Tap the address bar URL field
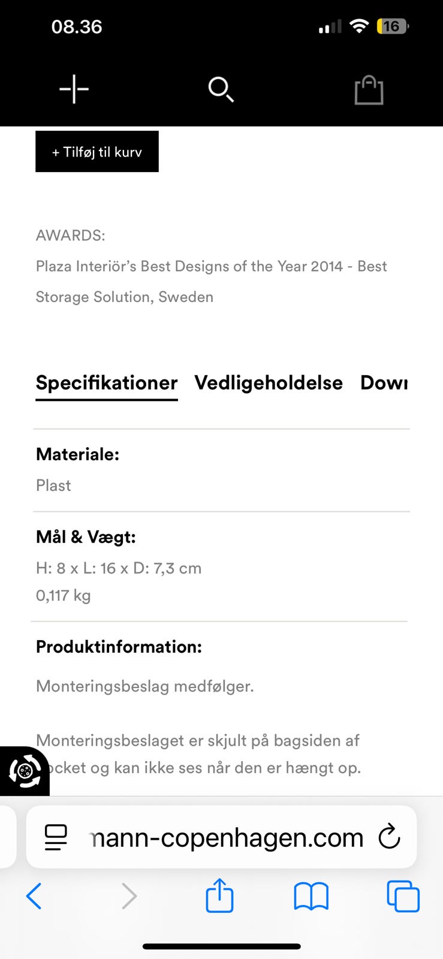This screenshot has height=959, width=443. [226, 837]
